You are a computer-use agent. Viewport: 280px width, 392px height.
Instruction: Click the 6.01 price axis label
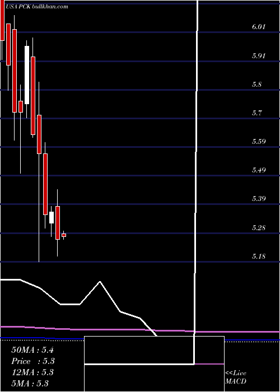258,27
